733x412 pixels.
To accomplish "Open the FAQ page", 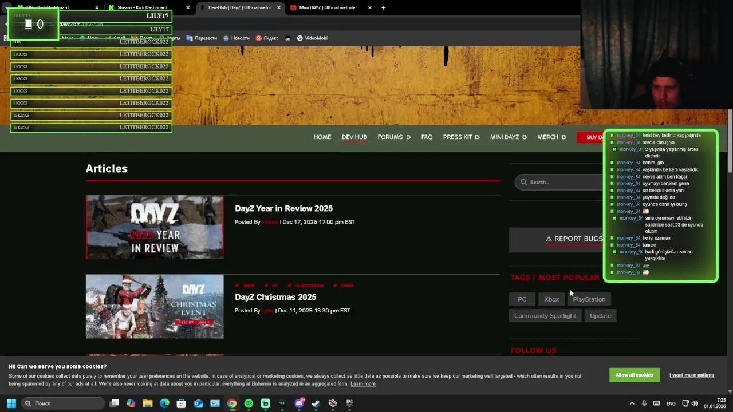I will pos(427,137).
